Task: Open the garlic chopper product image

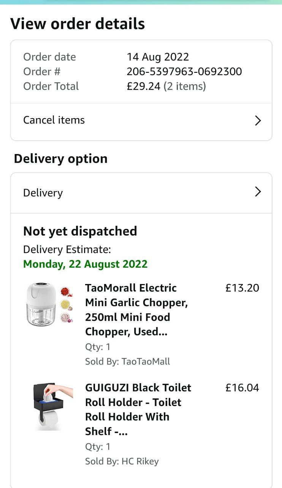Action: 49,304
